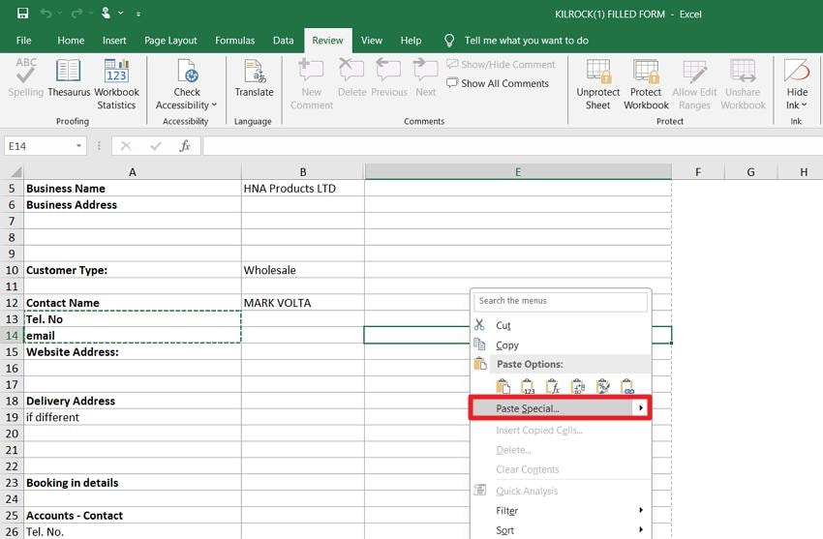The width and height of the screenshot is (823, 539).
Task: Click Unprotect Sheet
Action: pos(597,84)
